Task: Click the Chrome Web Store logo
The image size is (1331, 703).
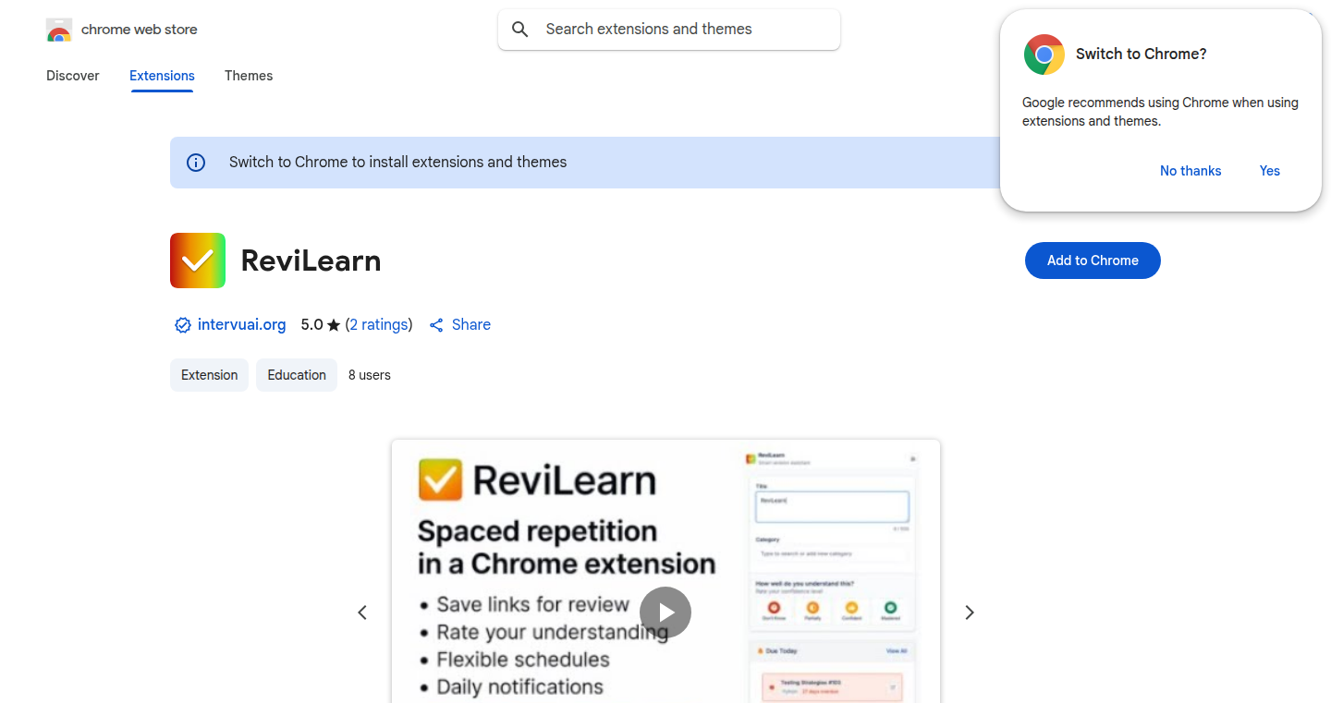Action: [59, 30]
